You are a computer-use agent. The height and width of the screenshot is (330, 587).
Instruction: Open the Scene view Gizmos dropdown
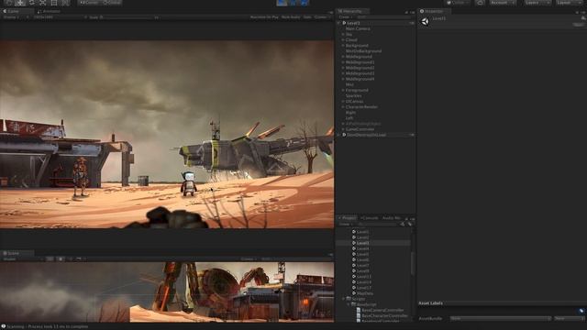(x=249, y=258)
